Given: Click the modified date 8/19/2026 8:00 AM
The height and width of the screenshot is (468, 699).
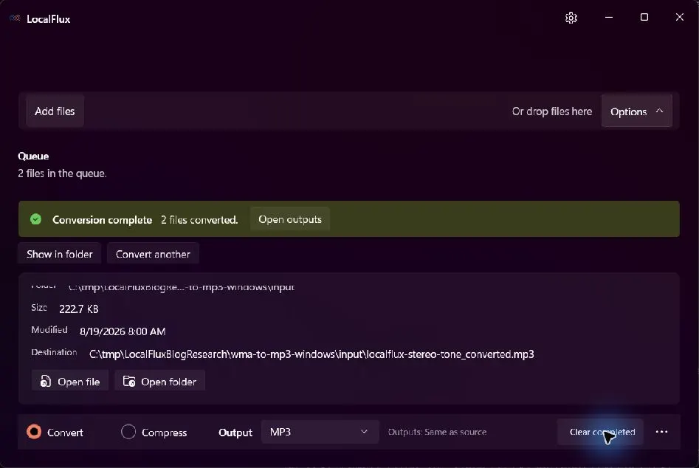Looking at the screenshot, I should tap(123, 331).
